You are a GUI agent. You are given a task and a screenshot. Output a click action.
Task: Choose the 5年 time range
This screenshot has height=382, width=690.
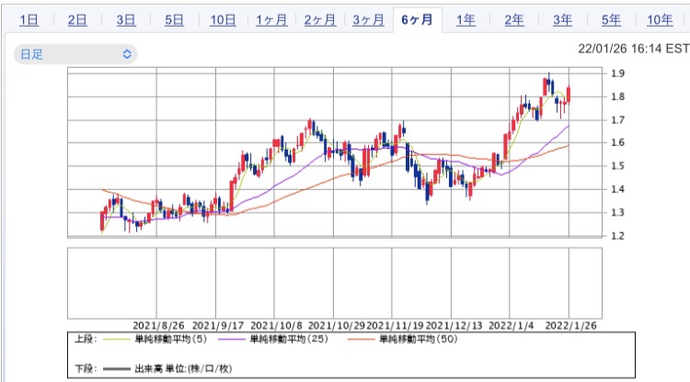click(x=611, y=20)
